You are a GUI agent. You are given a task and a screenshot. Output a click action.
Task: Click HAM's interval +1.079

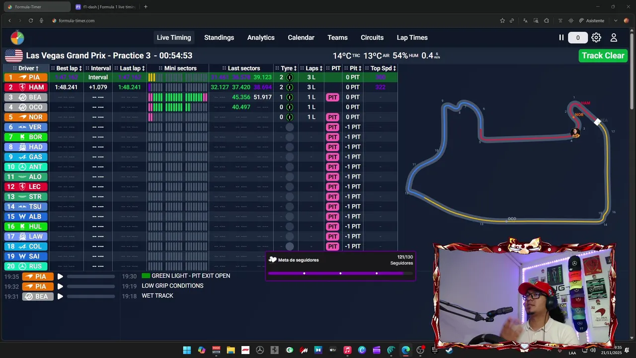98,87
